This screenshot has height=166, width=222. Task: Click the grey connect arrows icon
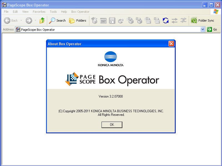(175, 21)
